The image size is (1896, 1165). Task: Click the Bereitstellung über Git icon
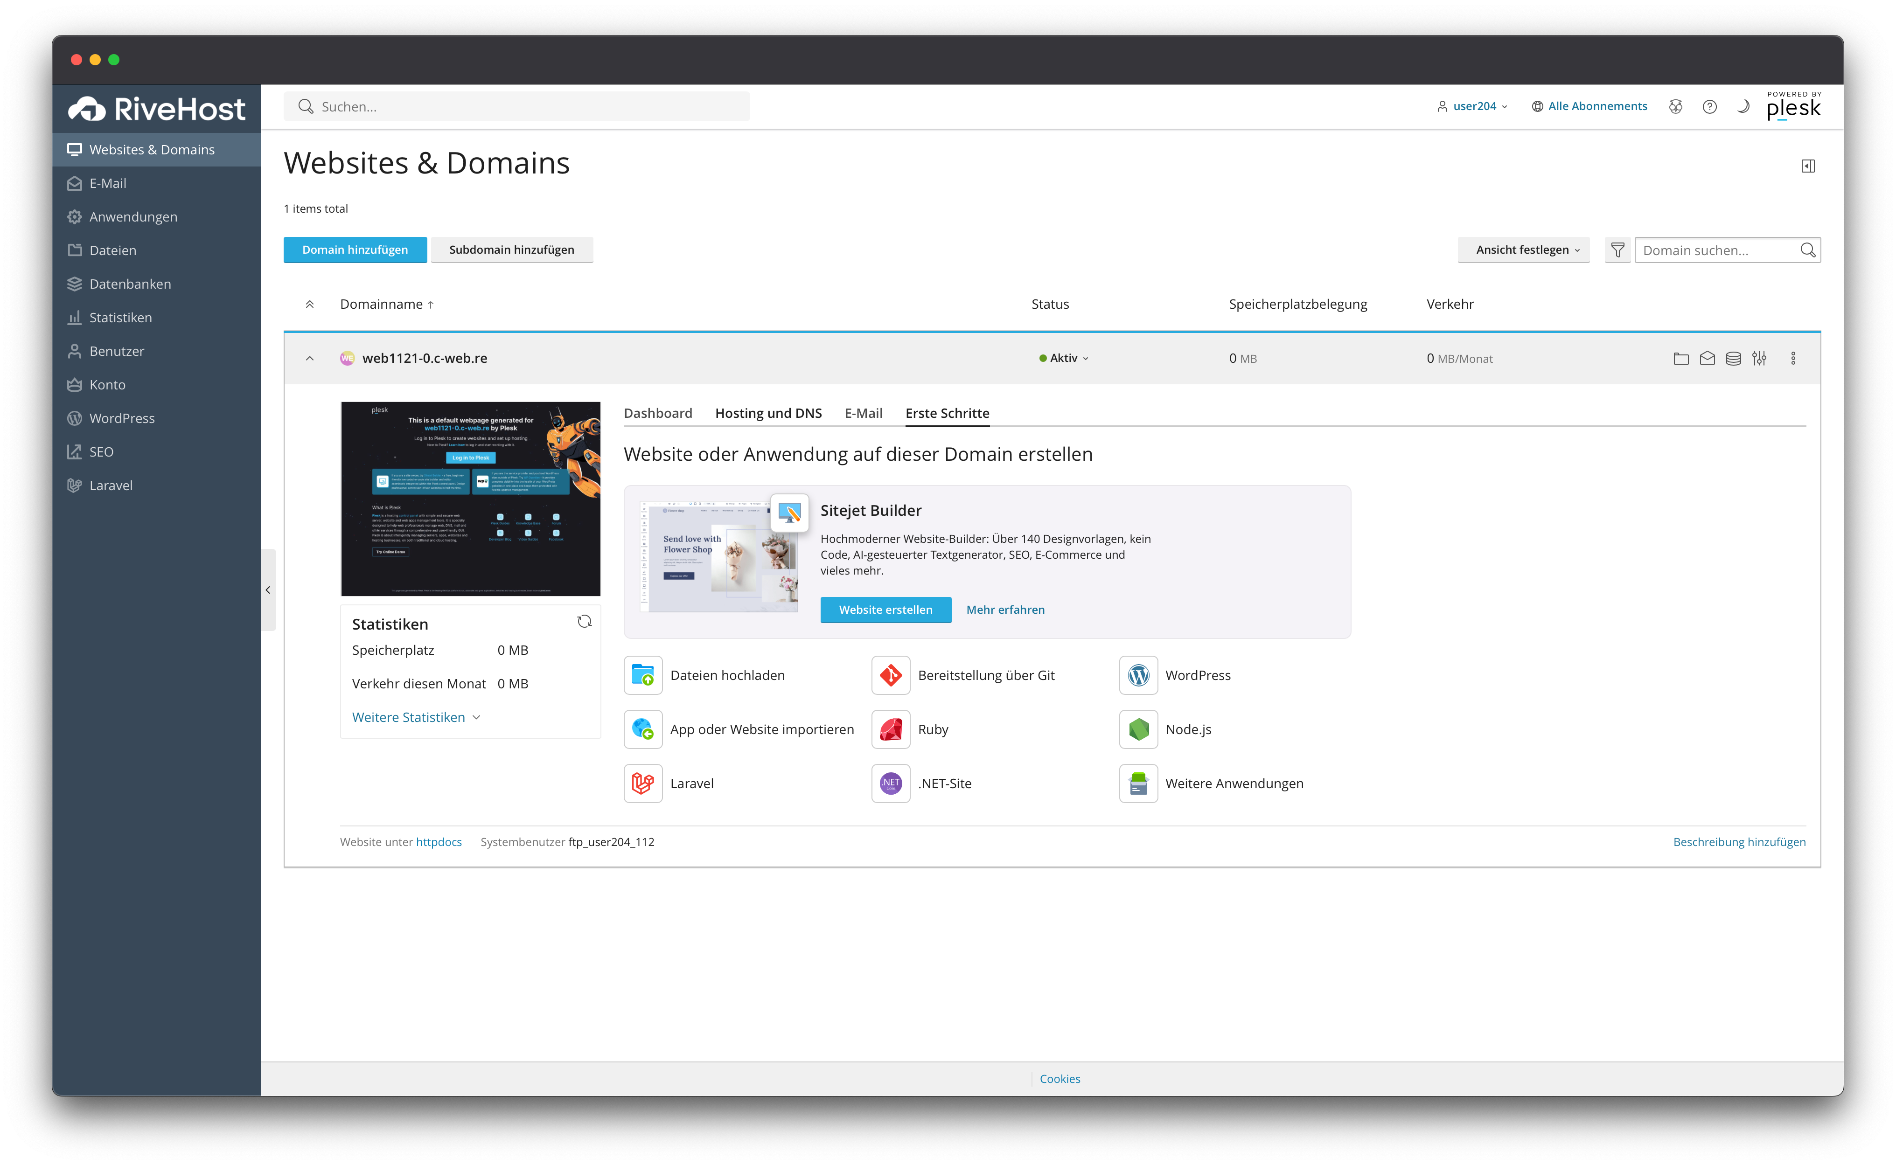(890, 675)
